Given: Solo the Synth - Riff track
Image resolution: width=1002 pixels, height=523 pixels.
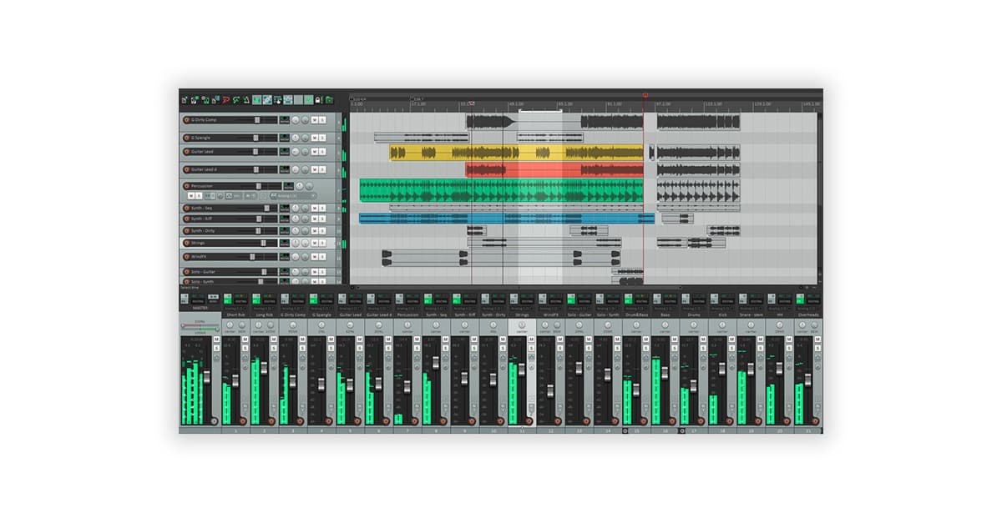Looking at the screenshot, I should point(323,217).
